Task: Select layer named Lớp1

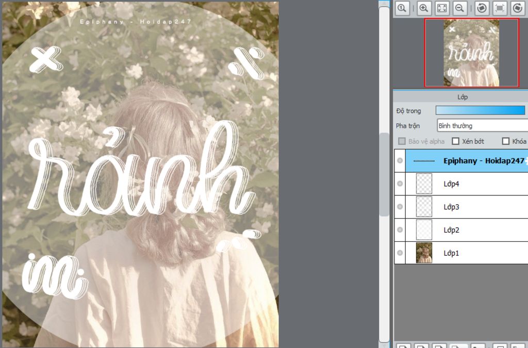Action: pyautogui.click(x=451, y=253)
